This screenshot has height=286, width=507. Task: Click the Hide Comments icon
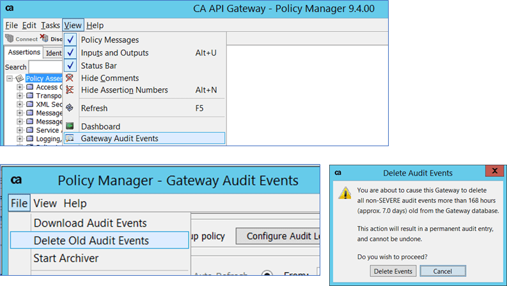point(70,78)
